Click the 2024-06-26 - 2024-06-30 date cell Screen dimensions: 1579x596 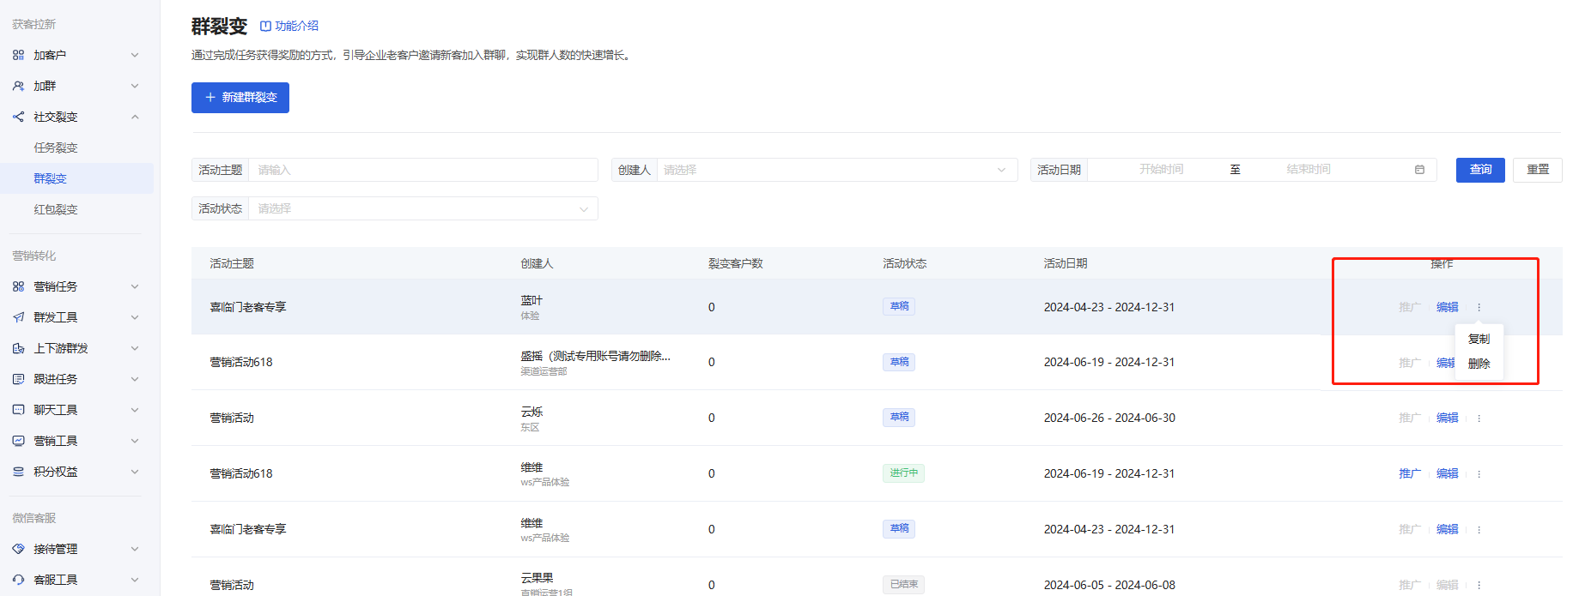1109,418
